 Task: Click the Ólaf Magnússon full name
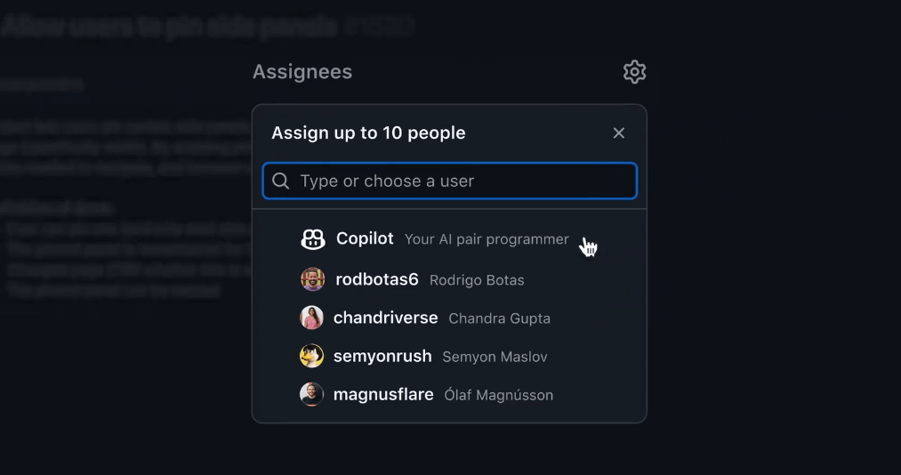click(x=498, y=395)
